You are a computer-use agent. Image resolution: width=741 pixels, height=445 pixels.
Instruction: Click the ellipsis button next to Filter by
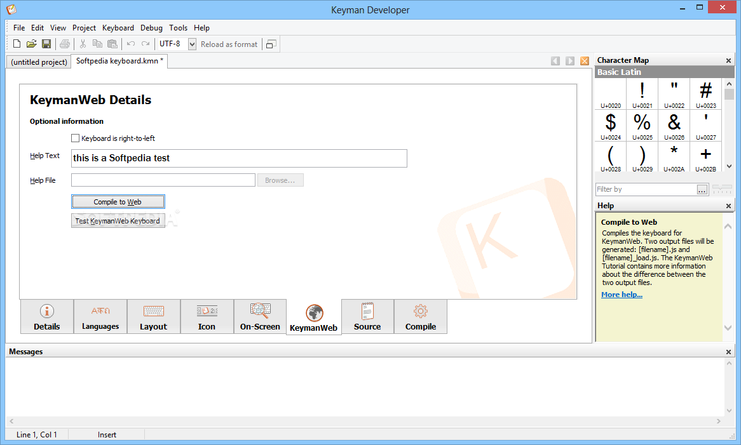(702, 190)
